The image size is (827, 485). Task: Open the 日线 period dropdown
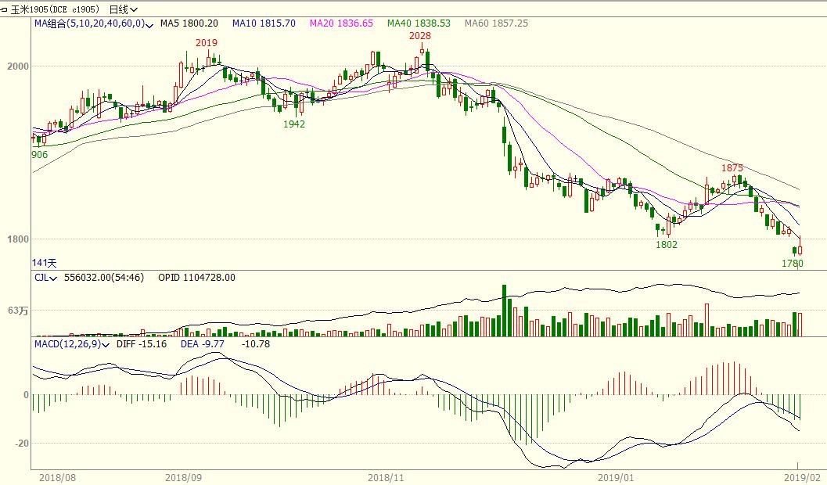click(123, 9)
